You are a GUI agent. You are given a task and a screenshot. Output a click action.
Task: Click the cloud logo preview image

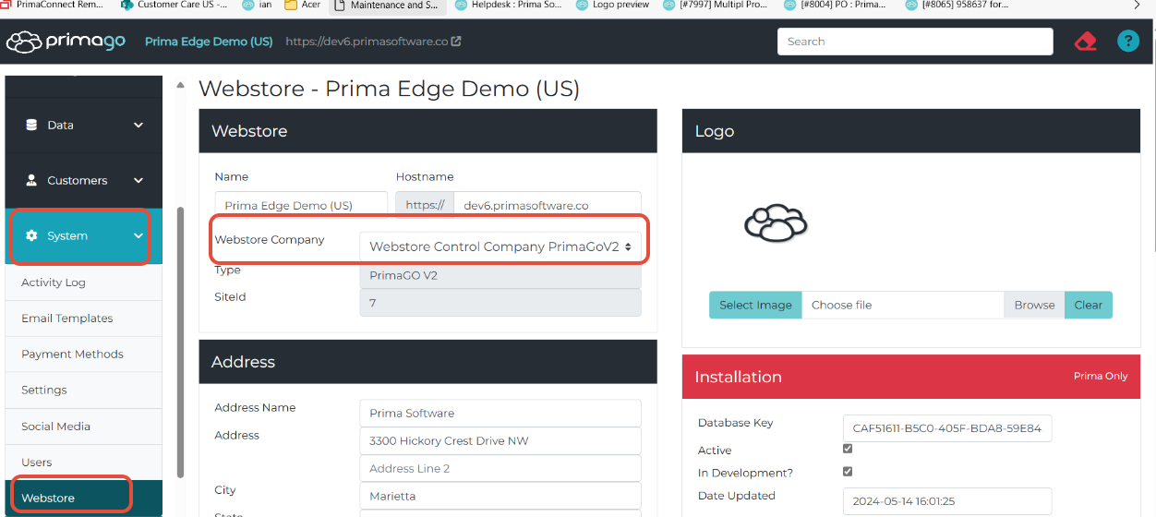776,222
